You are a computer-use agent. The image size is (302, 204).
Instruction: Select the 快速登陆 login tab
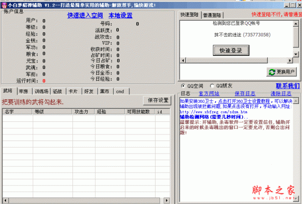[x=190, y=15]
